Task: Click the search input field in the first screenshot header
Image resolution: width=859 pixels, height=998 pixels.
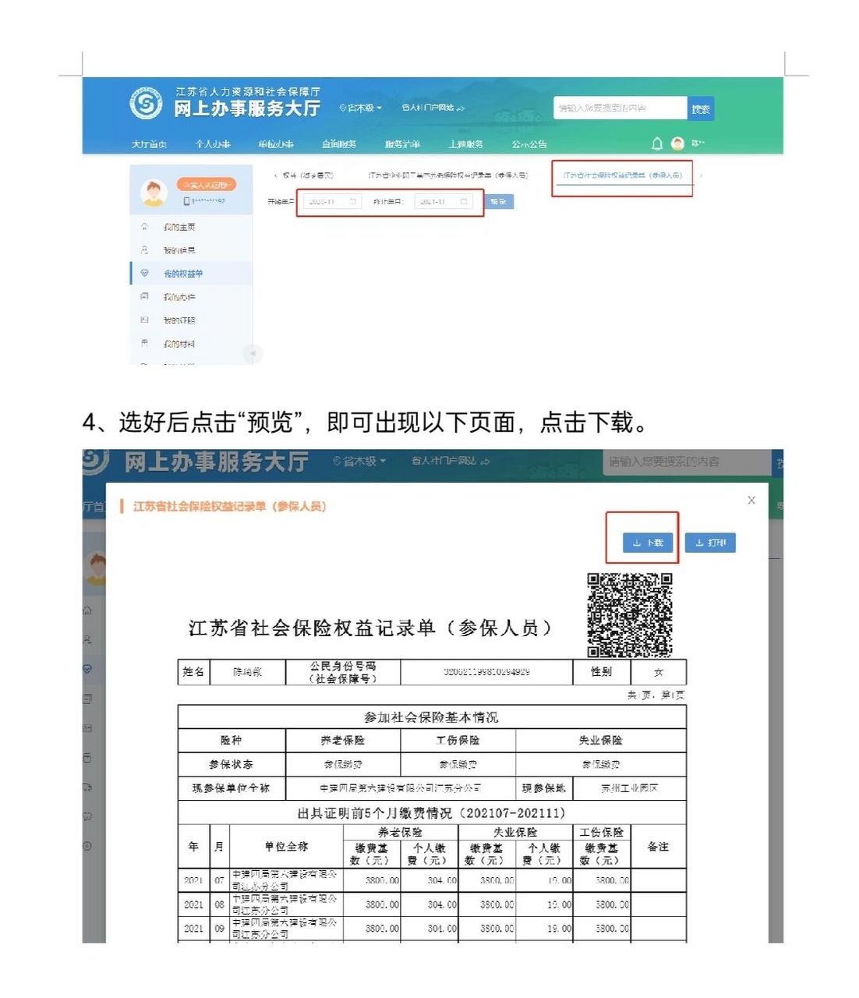Action: coord(620,108)
